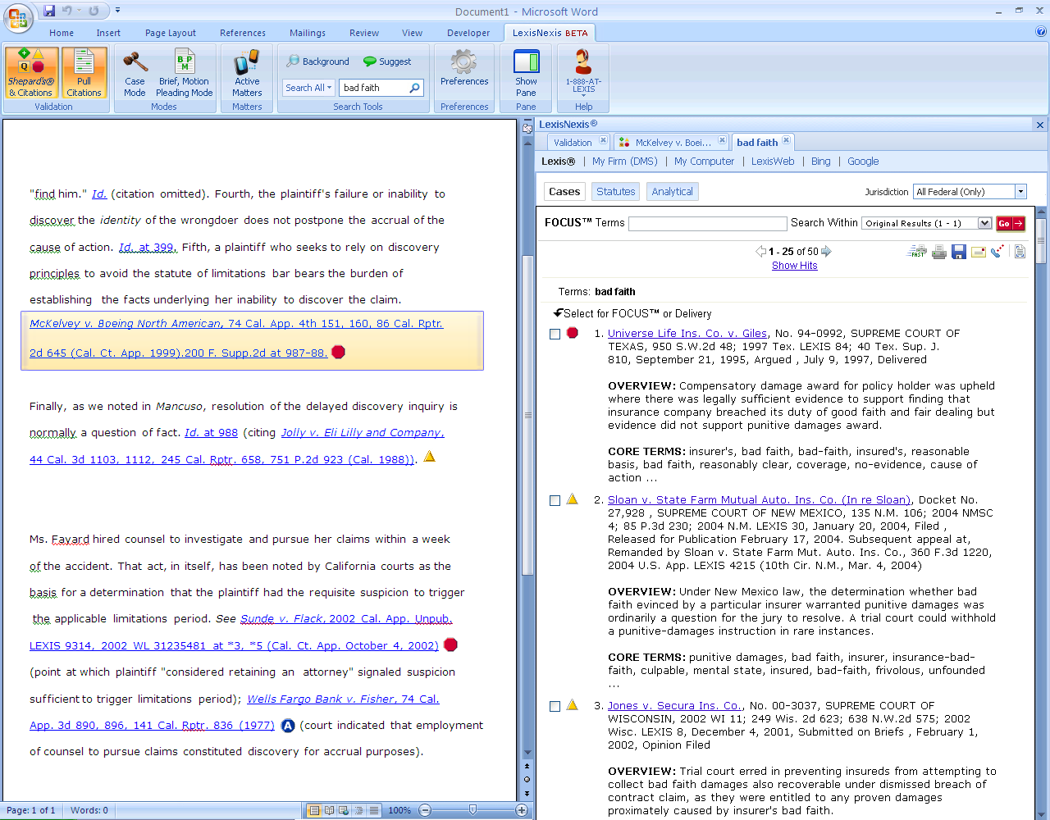Screen dimensions: 1050x820
Task: Click red stop sign next to Universe Life result
Action: (573, 333)
